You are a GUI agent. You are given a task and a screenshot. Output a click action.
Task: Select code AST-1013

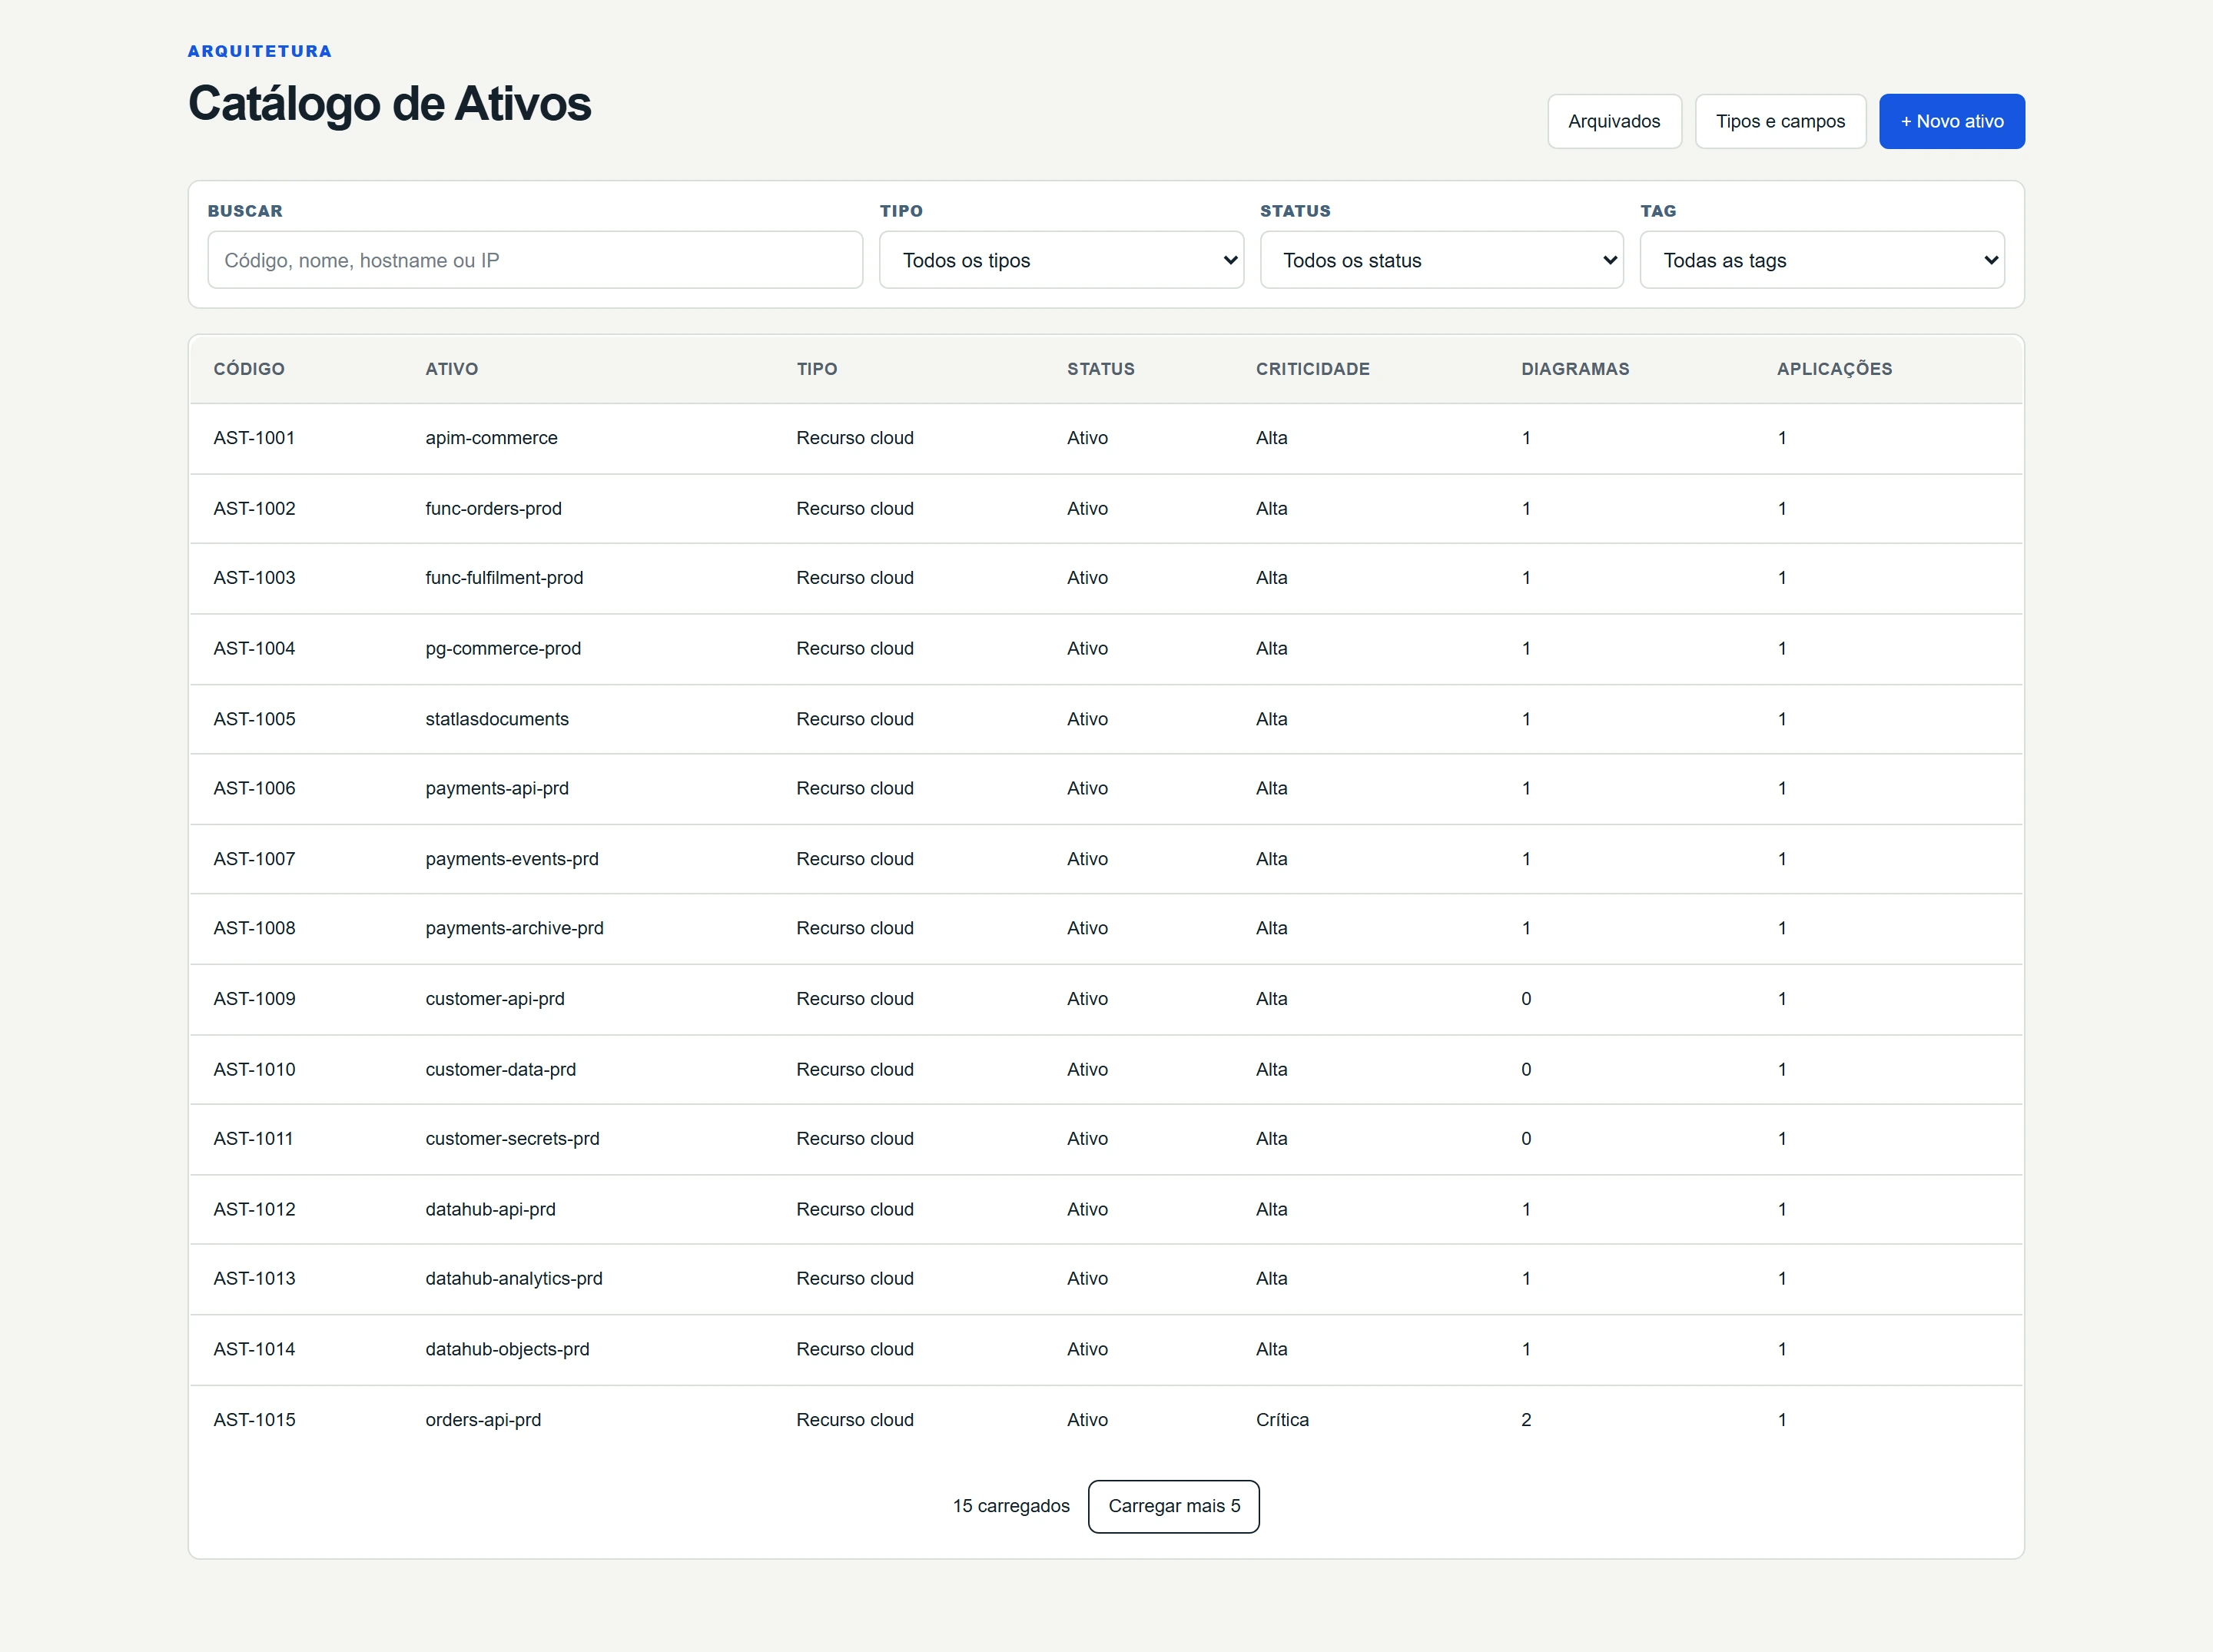[254, 1279]
